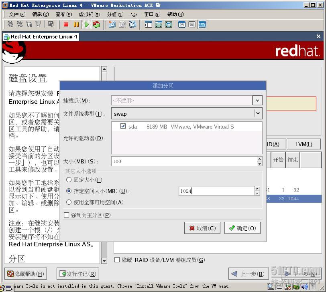Click the orange Suspend (pause) toolbar icon
Image resolution: width=326 pixels, height=292 pixels.
pos(76,24)
